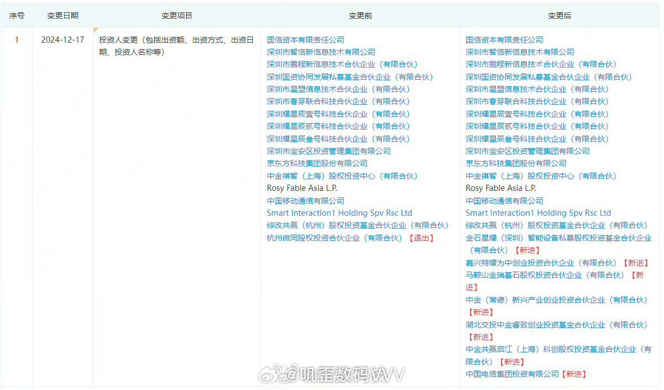Click 深圳市鹏程新信息技术合伙企业 under 变更前

point(342,64)
